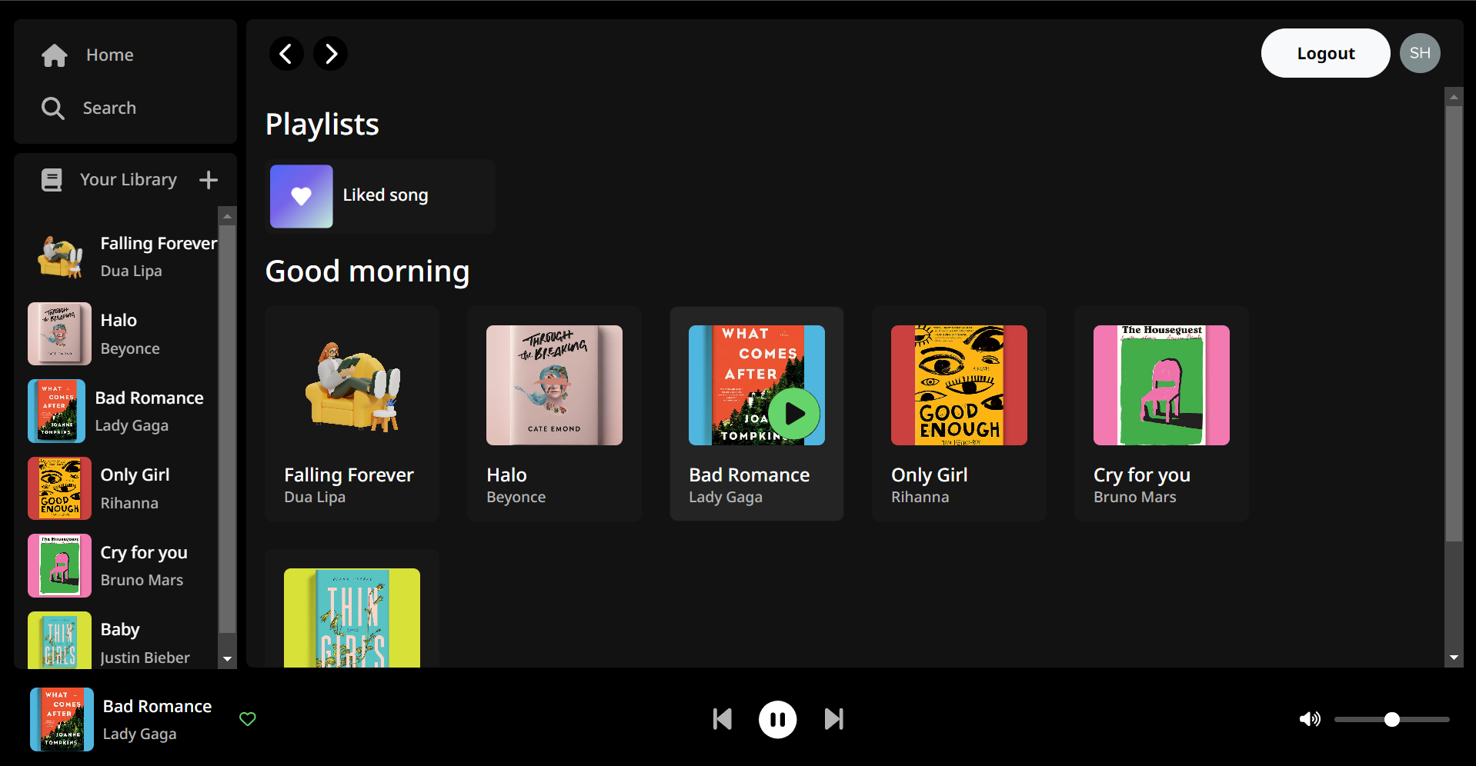Click the Your Library icon
Screen dimensions: 1476x766
[52, 180]
